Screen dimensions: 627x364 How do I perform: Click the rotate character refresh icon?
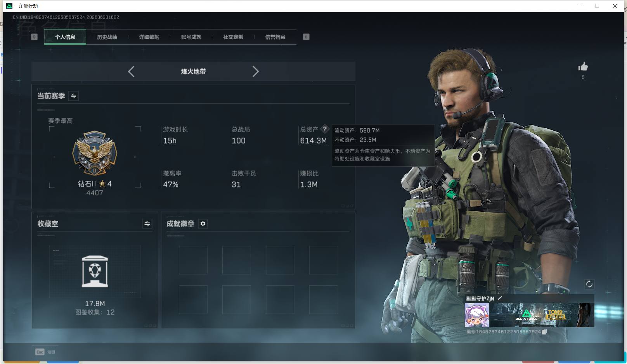pos(589,284)
